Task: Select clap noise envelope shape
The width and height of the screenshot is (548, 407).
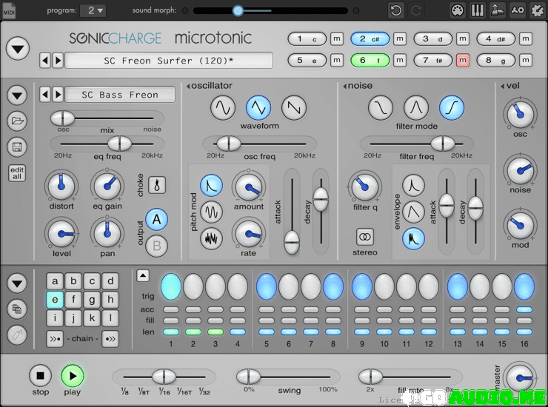Action: [x=414, y=238]
